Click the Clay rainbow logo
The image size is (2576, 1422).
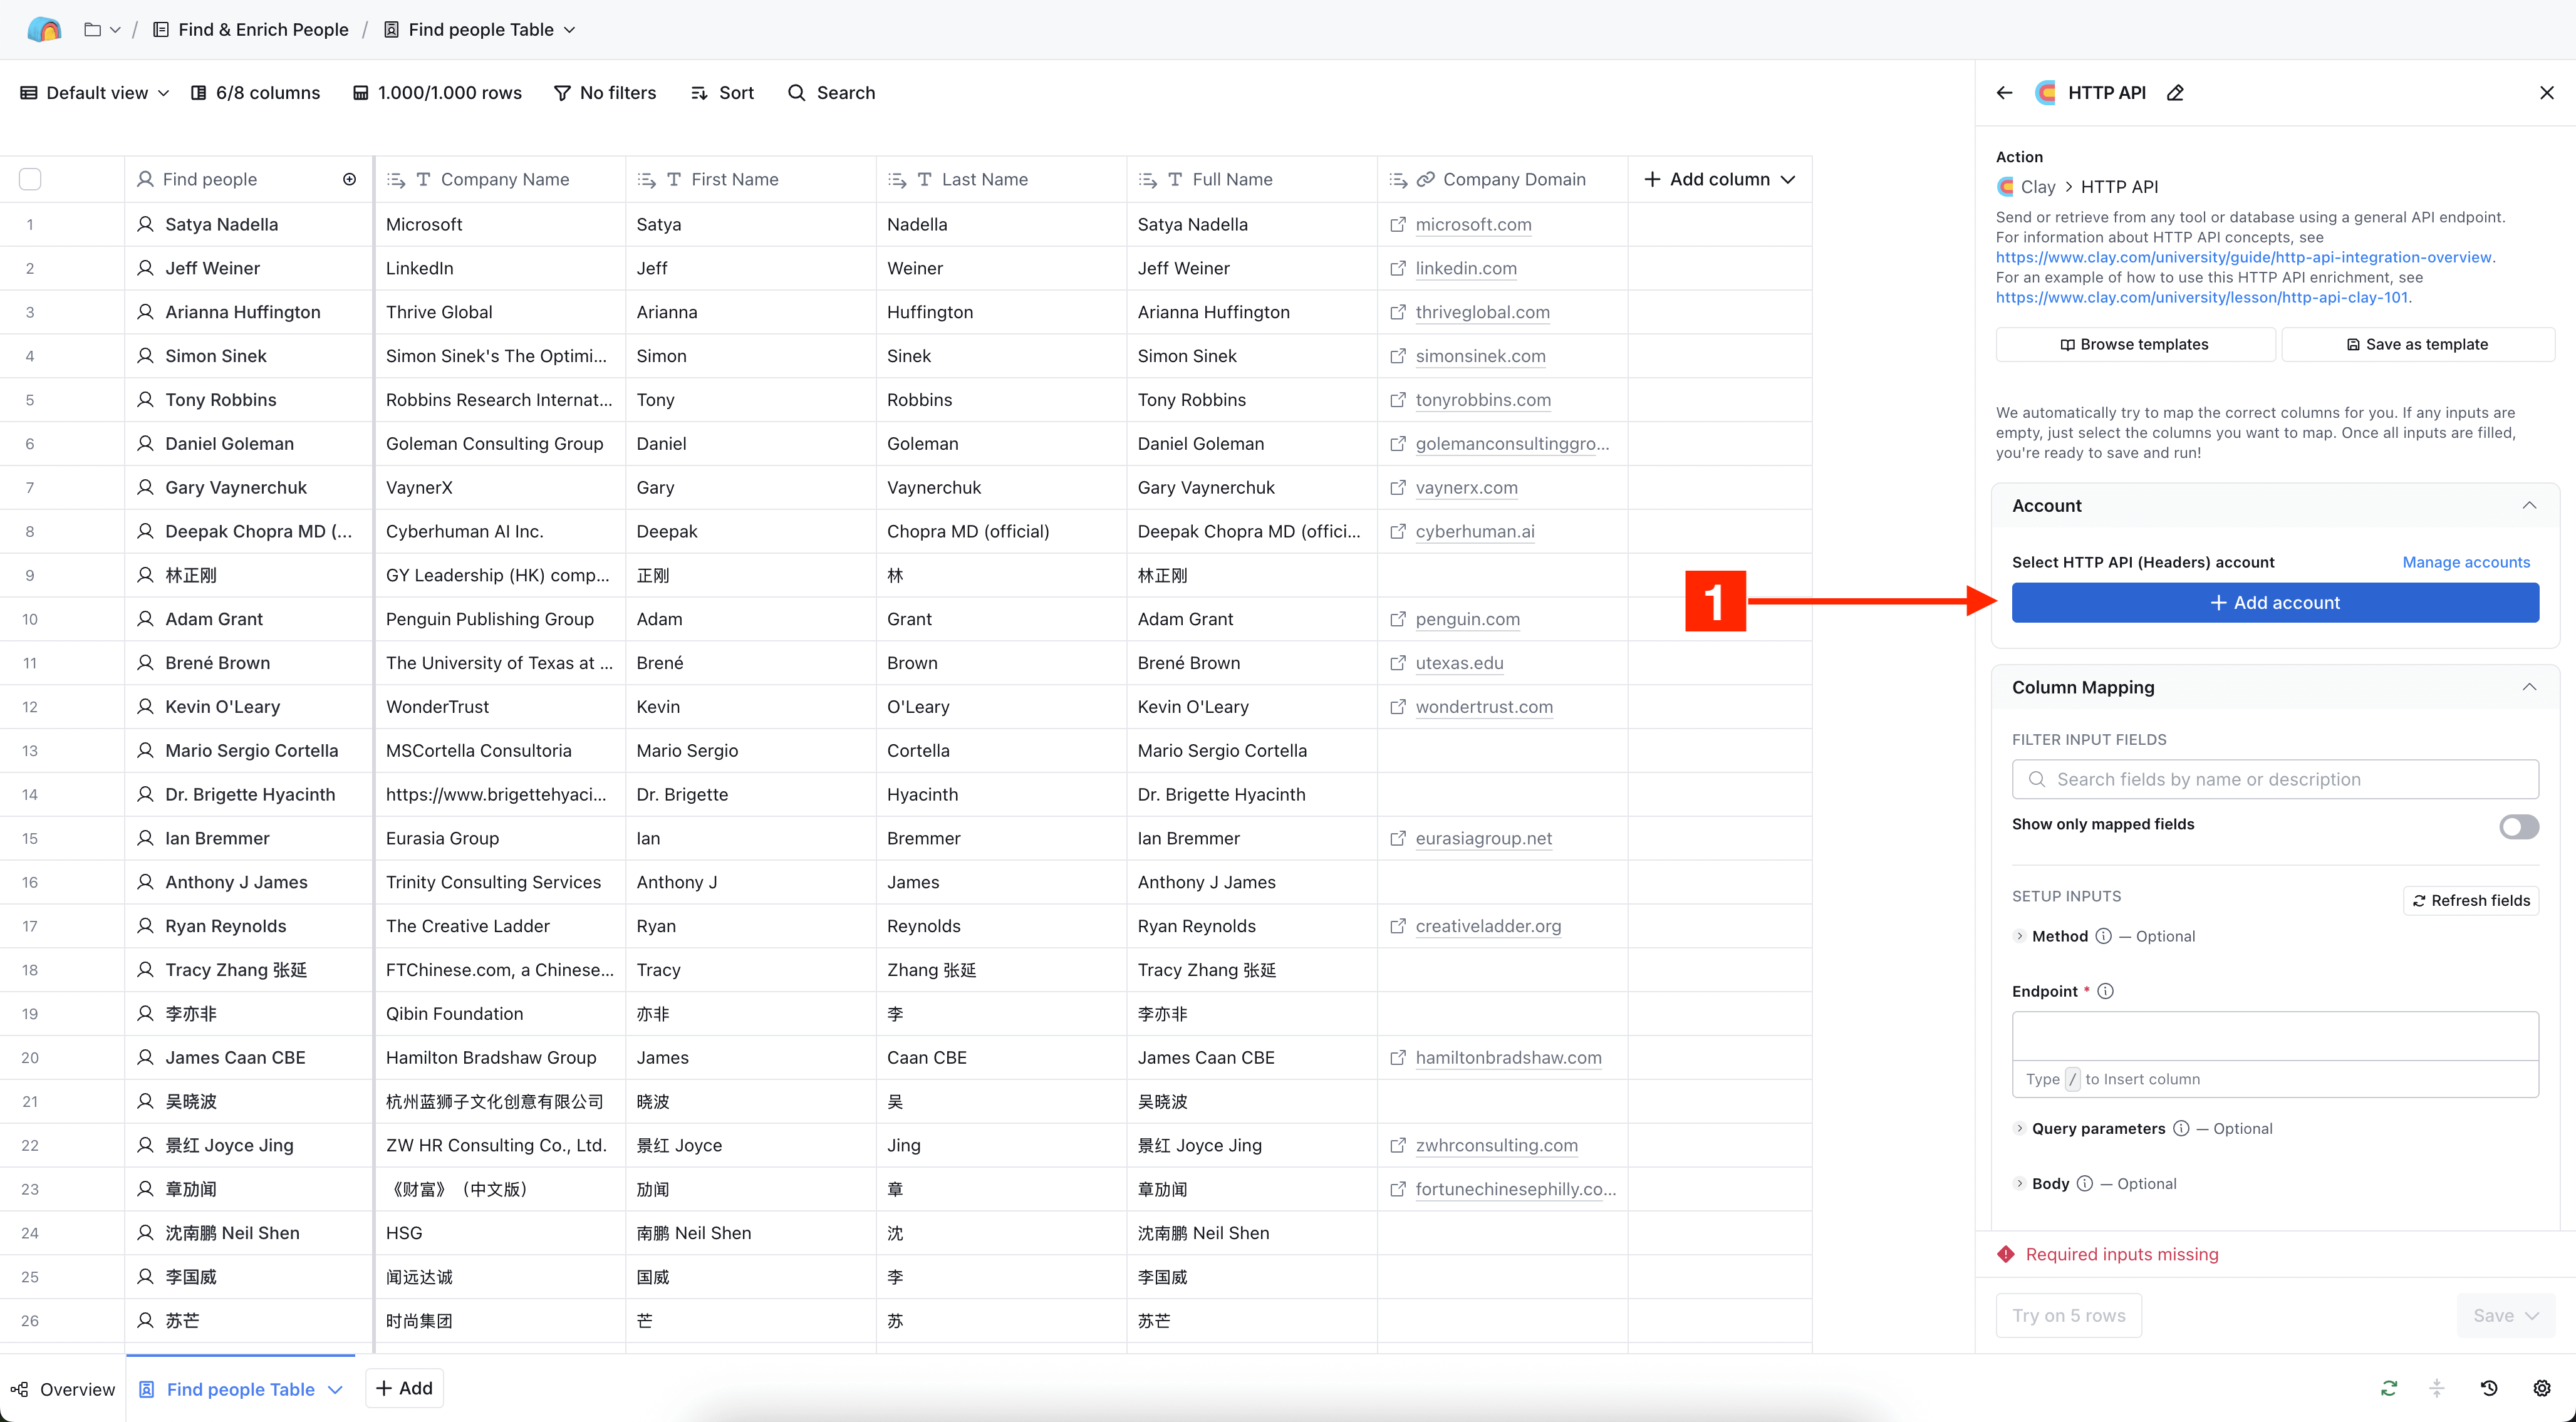(44, 29)
